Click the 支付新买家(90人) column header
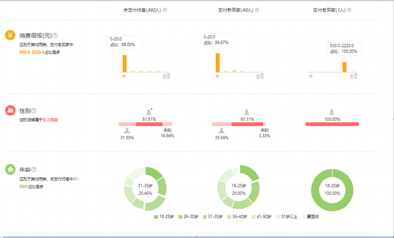Image resolution: width=394 pixels, height=238 pixels. click(236, 10)
